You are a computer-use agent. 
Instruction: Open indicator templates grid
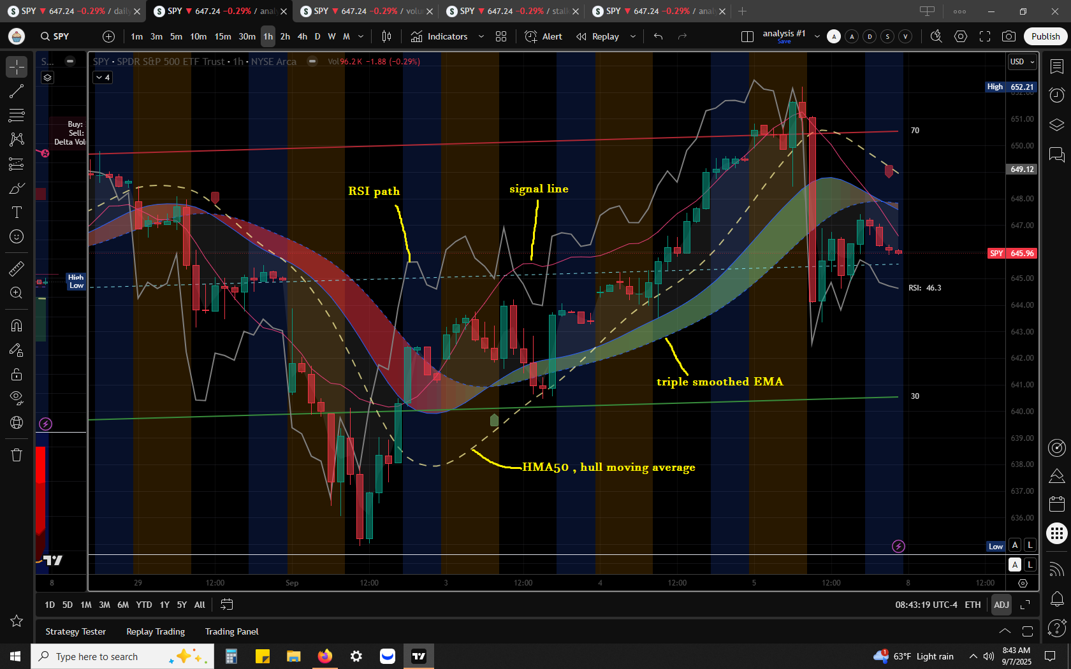pos(501,36)
